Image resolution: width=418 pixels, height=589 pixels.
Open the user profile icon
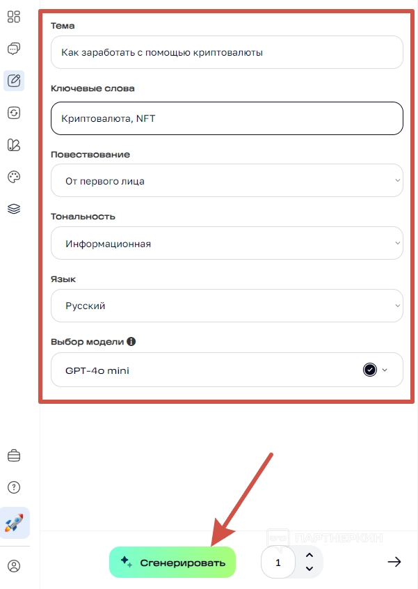tap(14, 566)
